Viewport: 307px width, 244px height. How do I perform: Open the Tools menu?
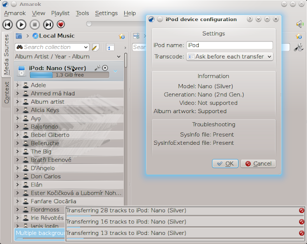pyautogui.click(x=82, y=13)
